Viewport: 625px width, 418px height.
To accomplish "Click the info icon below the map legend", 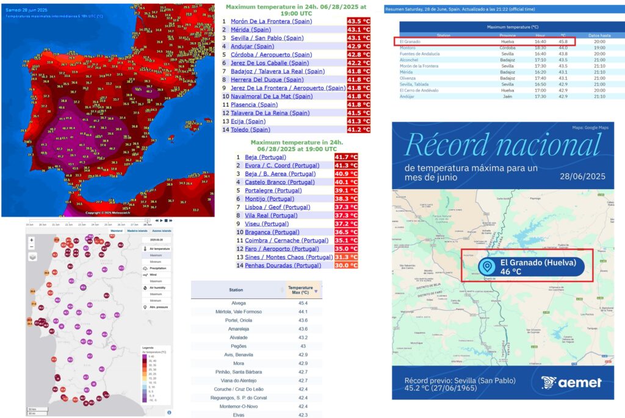I will 169,413.
